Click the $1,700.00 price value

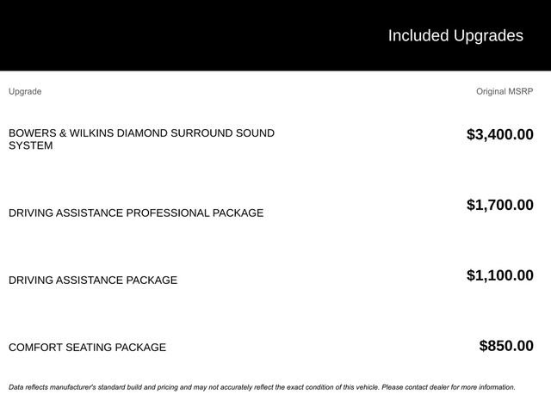coord(500,205)
